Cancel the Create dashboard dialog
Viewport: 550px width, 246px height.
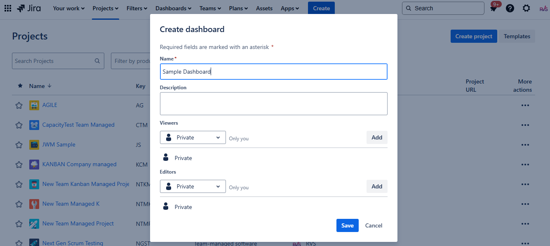(x=374, y=225)
